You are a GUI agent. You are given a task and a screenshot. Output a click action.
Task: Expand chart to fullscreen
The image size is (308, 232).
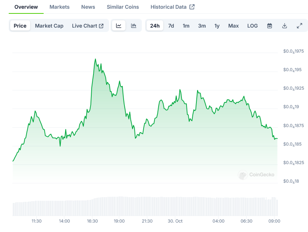tap(299, 26)
